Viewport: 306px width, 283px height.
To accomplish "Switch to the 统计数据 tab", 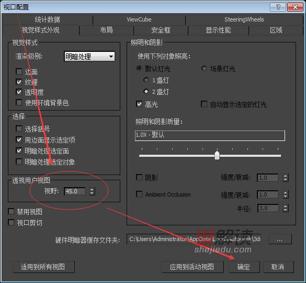I will point(48,19).
